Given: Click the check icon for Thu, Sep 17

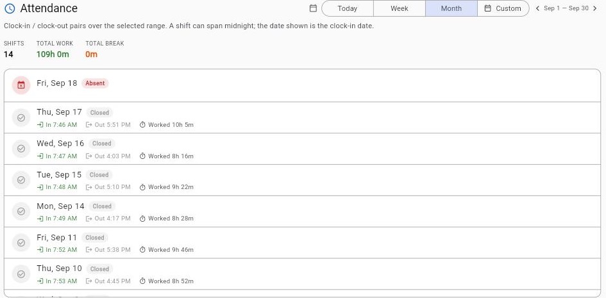Looking at the screenshot, I should (21, 118).
